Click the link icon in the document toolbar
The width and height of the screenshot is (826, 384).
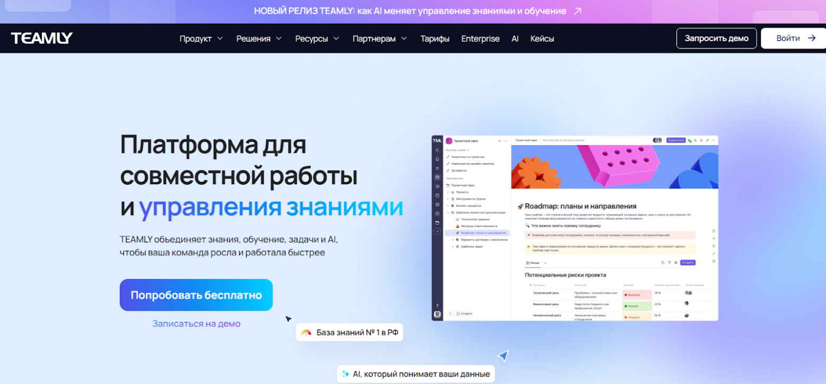click(x=707, y=140)
